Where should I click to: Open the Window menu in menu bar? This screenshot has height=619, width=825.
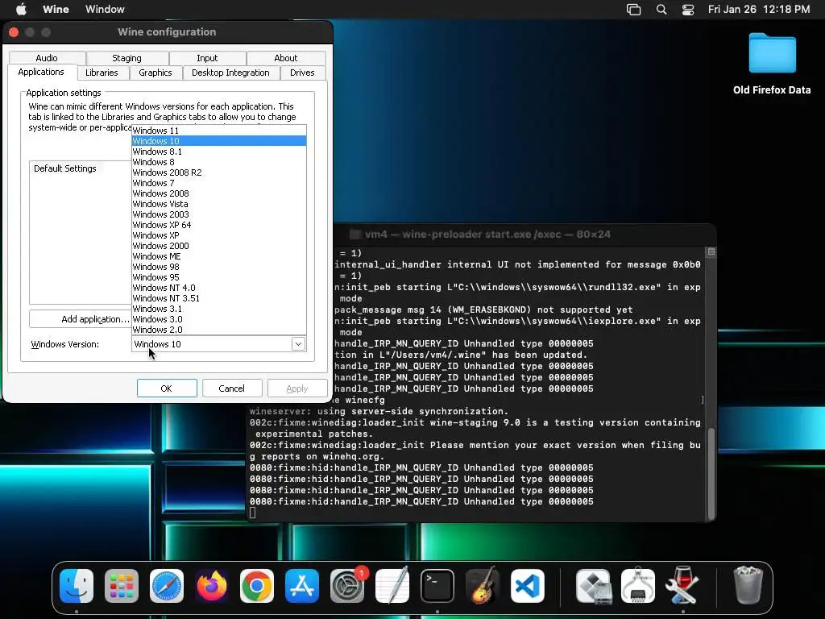coord(105,9)
